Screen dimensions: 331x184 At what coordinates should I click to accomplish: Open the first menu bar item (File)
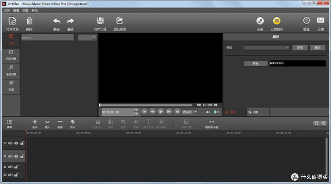[6, 10]
